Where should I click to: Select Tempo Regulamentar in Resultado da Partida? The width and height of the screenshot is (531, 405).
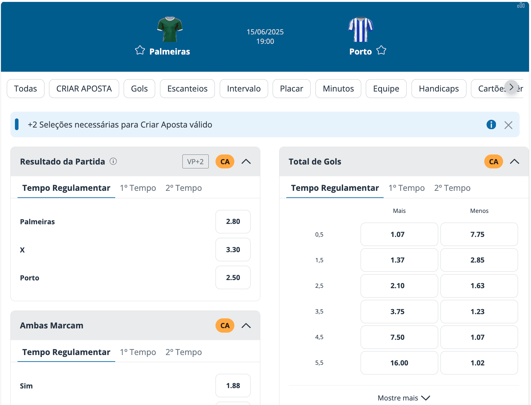pos(66,188)
